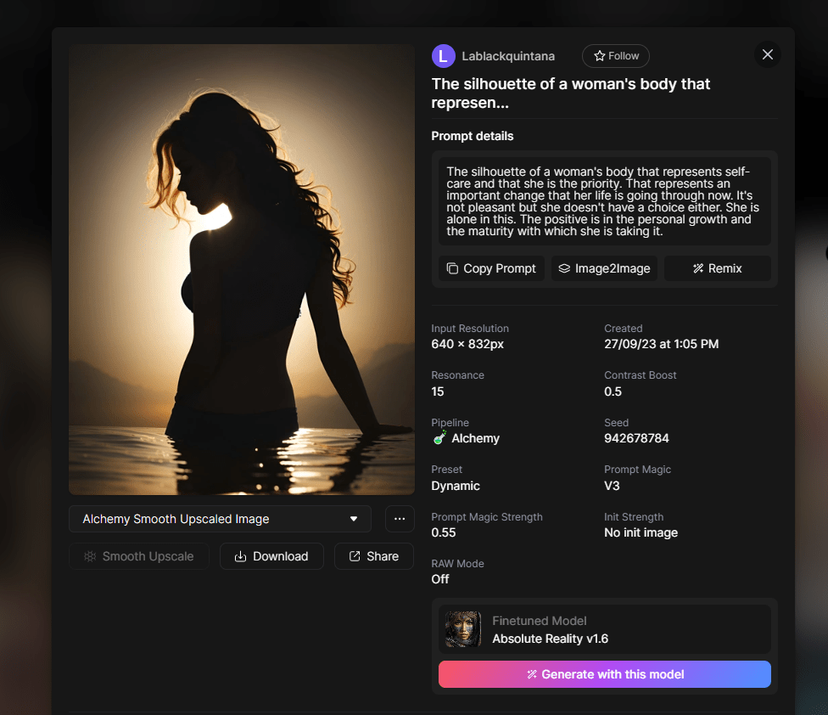Click the Alchemy pipeline potion icon
Image resolution: width=828 pixels, height=715 pixels.
click(x=439, y=438)
